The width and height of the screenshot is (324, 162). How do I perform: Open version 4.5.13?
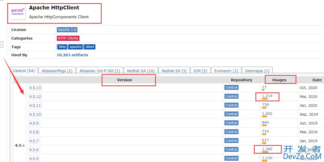(35, 88)
